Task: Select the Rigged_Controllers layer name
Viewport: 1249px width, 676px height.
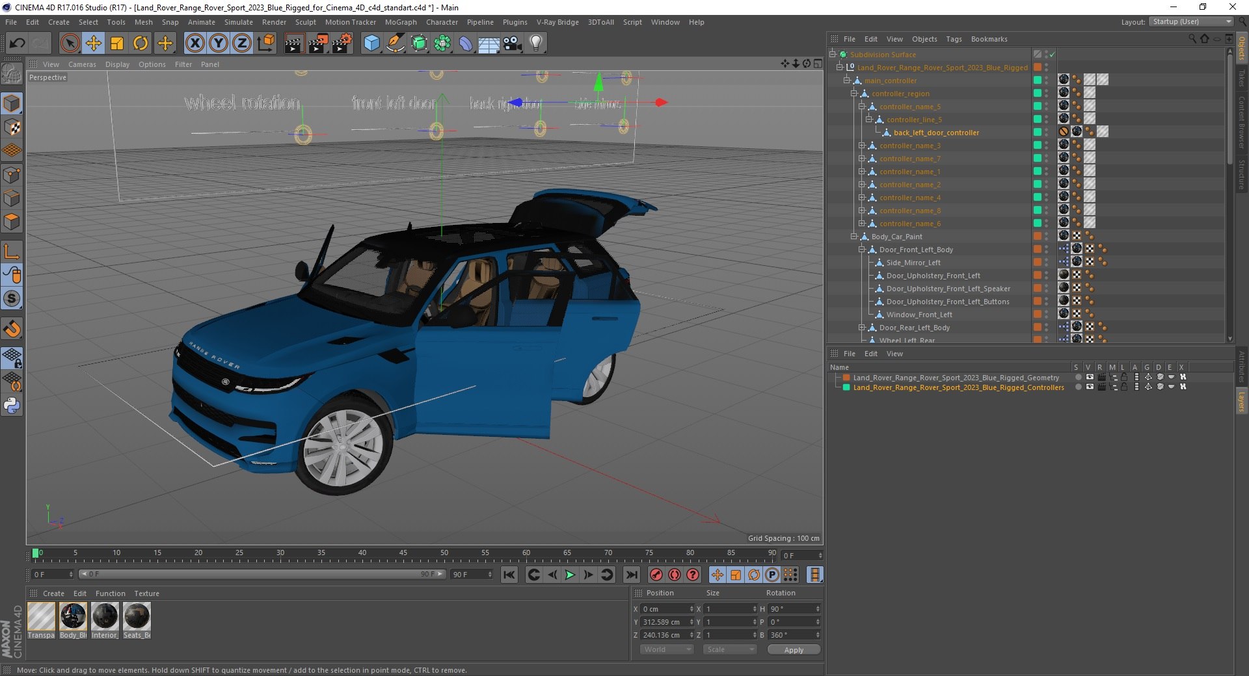Action: click(x=959, y=387)
